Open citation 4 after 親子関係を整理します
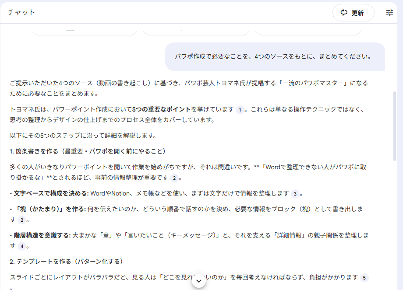403x290 pixels. [x=21, y=246]
